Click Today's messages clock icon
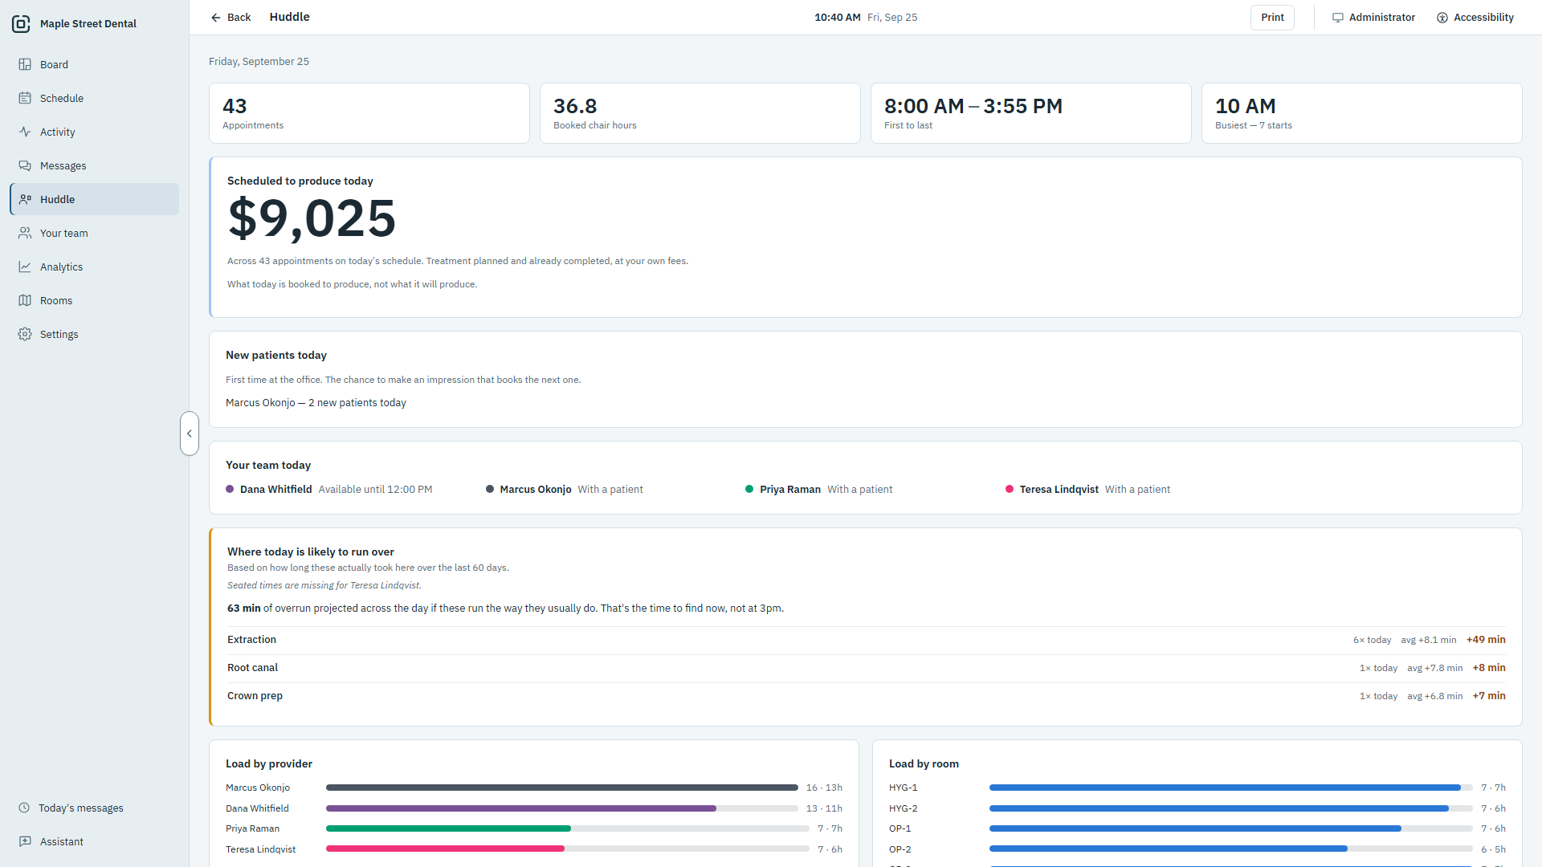 pos(24,808)
